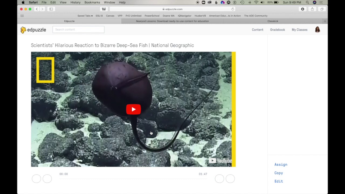Click the Search content field

pos(78,30)
